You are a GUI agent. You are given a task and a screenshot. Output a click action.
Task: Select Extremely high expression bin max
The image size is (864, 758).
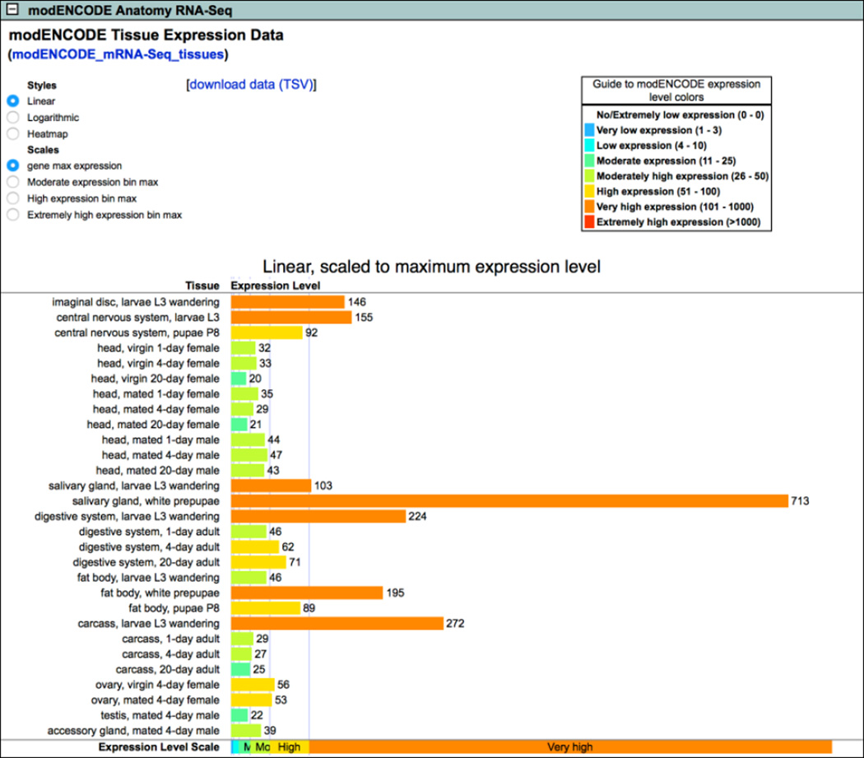(12, 215)
